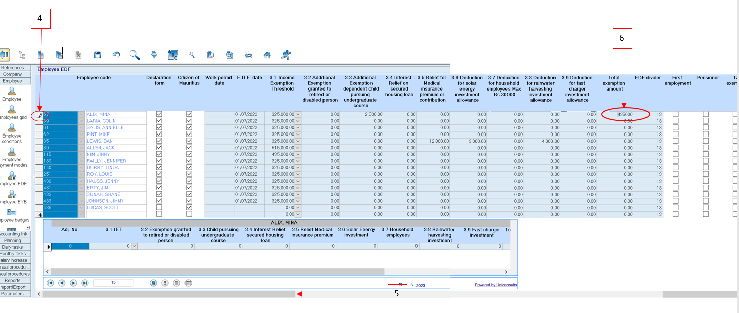The image size is (739, 313).
Task: Open Income Exemption Threshold dropdown for ALIX, MINA
Action: pos(298,114)
